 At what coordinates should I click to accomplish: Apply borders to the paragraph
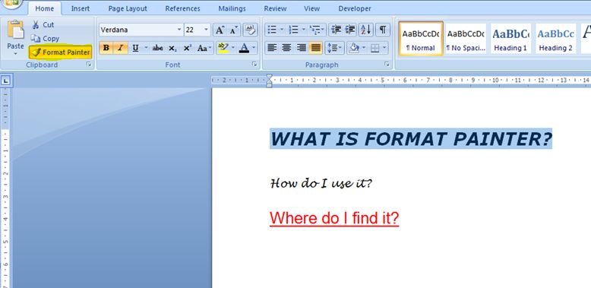(375, 48)
